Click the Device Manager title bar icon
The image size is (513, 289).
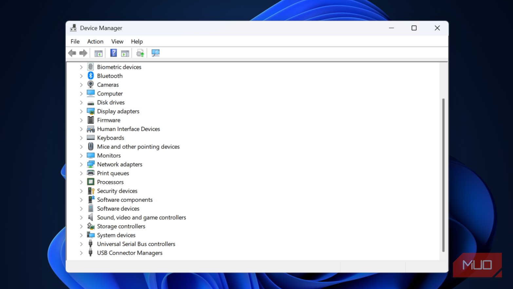click(73, 28)
